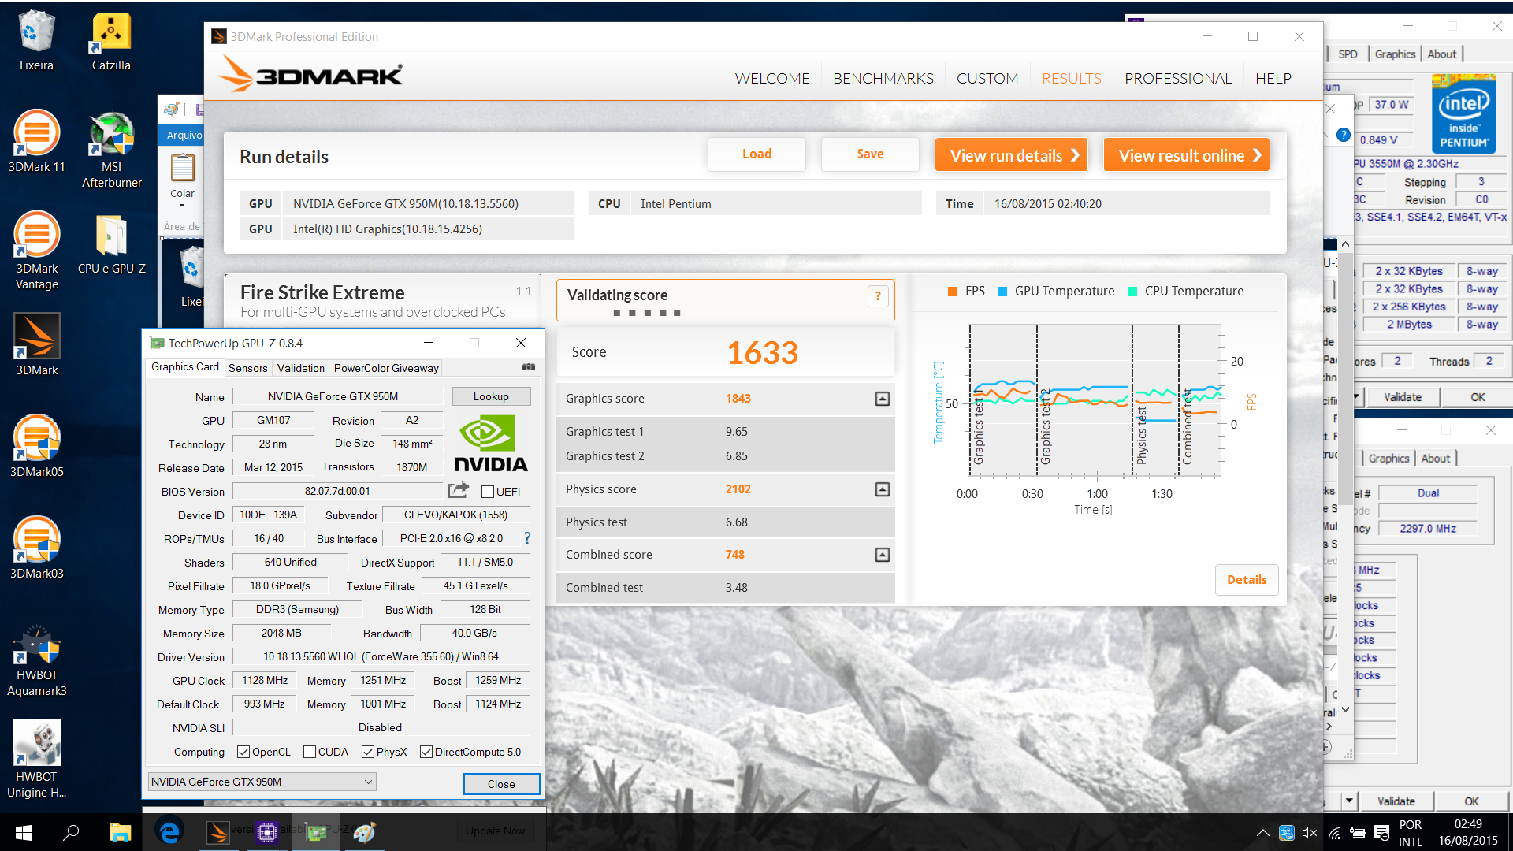1513x851 pixels.
Task: Open taskbar search magnifier
Action: click(71, 832)
